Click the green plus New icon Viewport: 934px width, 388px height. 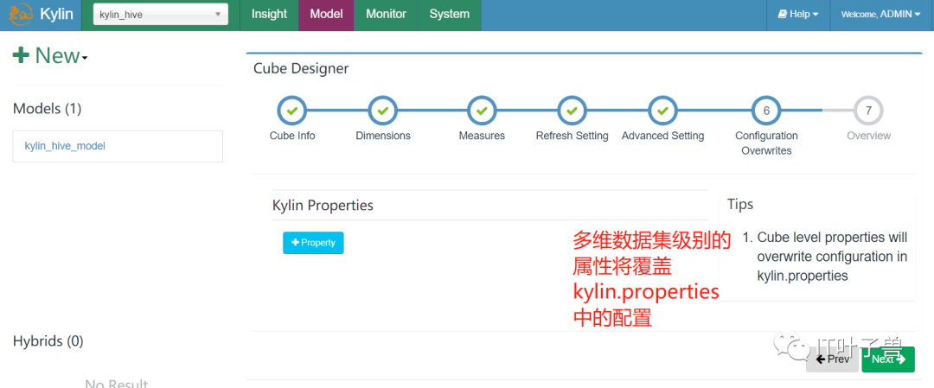21,55
